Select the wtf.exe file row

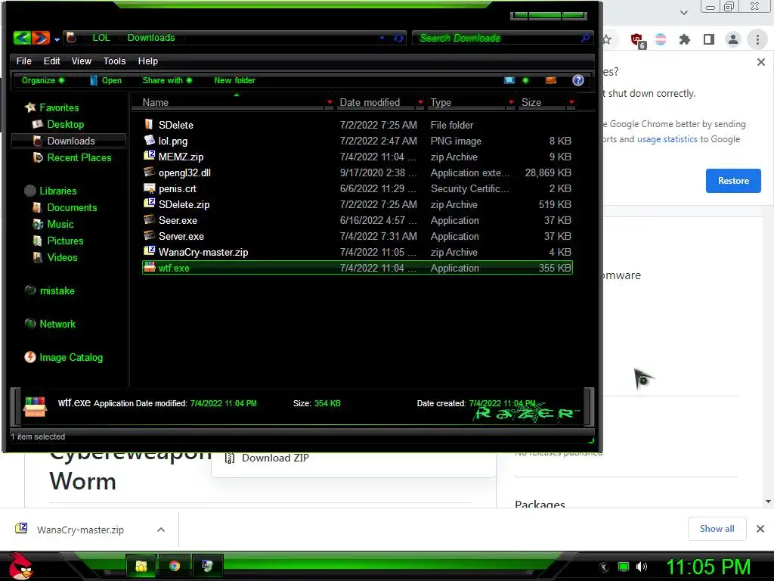pos(358,268)
